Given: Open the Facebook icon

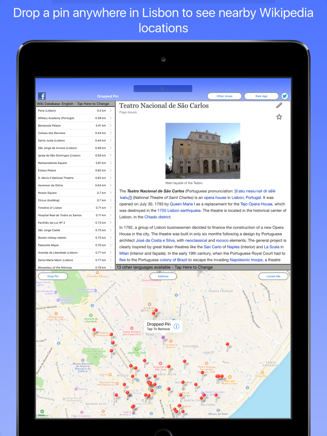Looking at the screenshot, I should click(x=42, y=96).
